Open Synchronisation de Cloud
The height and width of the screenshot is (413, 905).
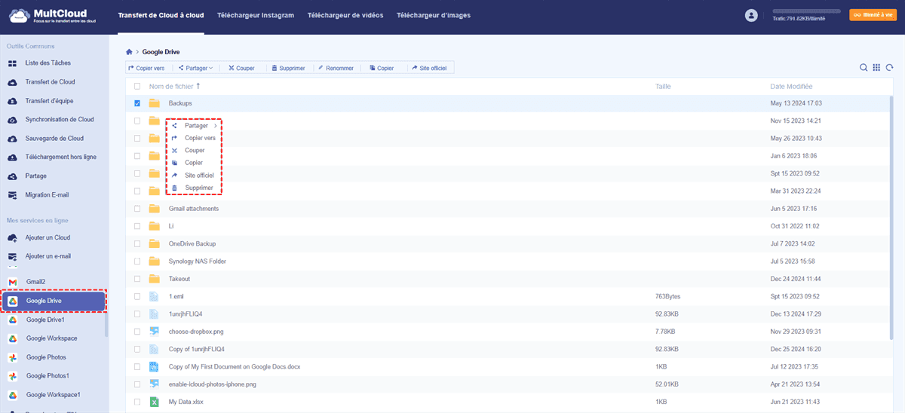pos(59,120)
